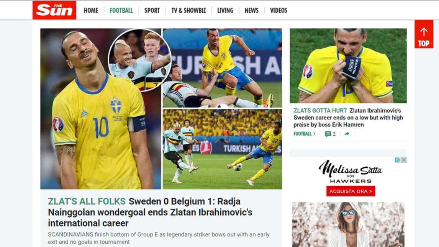Image resolution: width=439 pixels, height=247 pixels.
Task: Open the comments bubble icon
Action: click(x=328, y=134)
